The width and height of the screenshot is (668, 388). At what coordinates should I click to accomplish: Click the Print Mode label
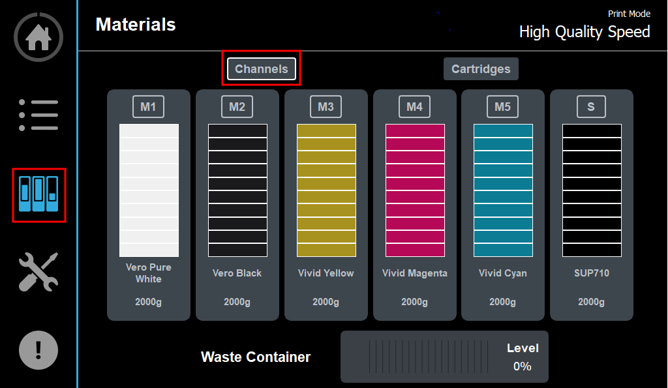pyautogui.click(x=630, y=14)
